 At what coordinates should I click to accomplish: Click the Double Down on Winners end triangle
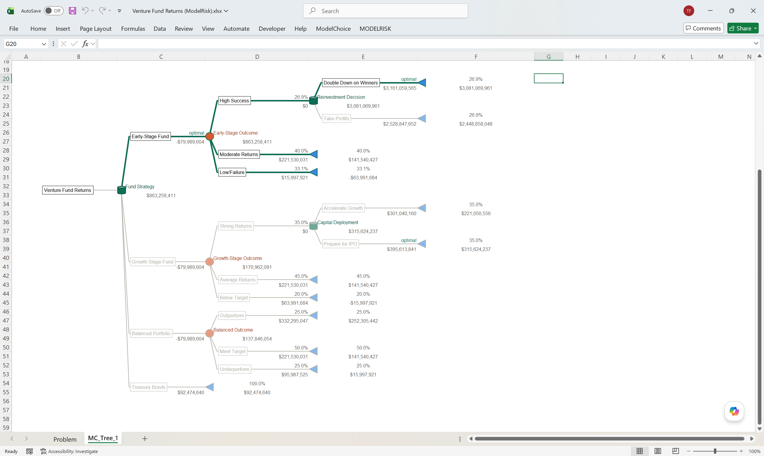point(422,83)
